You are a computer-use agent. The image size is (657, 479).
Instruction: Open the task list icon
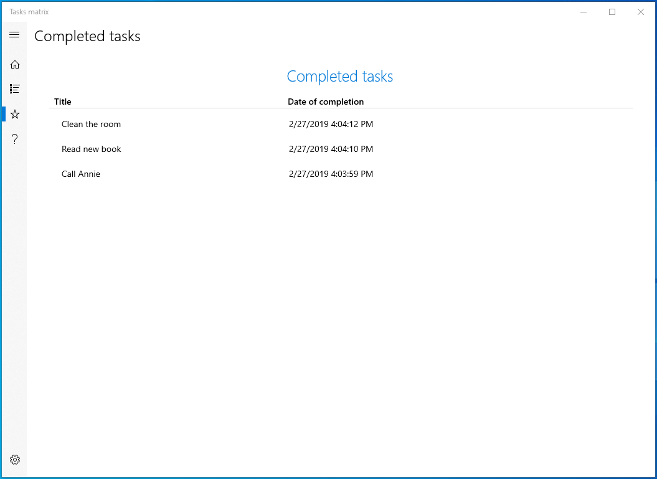coord(15,89)
